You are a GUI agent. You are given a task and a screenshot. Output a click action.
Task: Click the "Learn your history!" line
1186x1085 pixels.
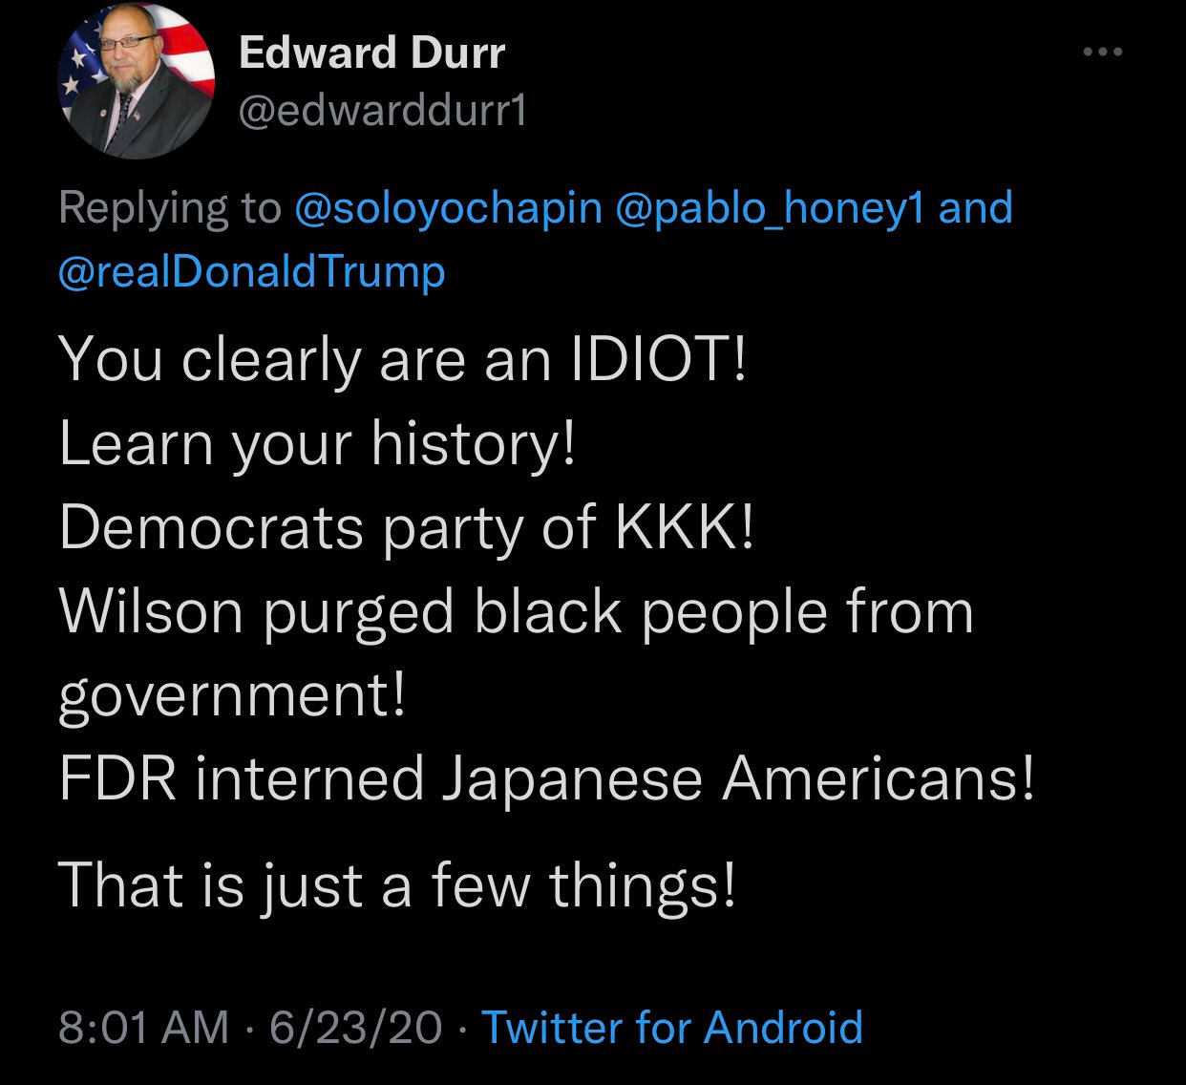point(318,443)
